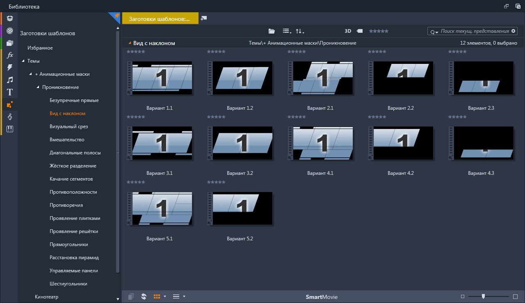The image size is (525, 303).
Task: Open the fx Effects category
Action: [x=10, y=55]
